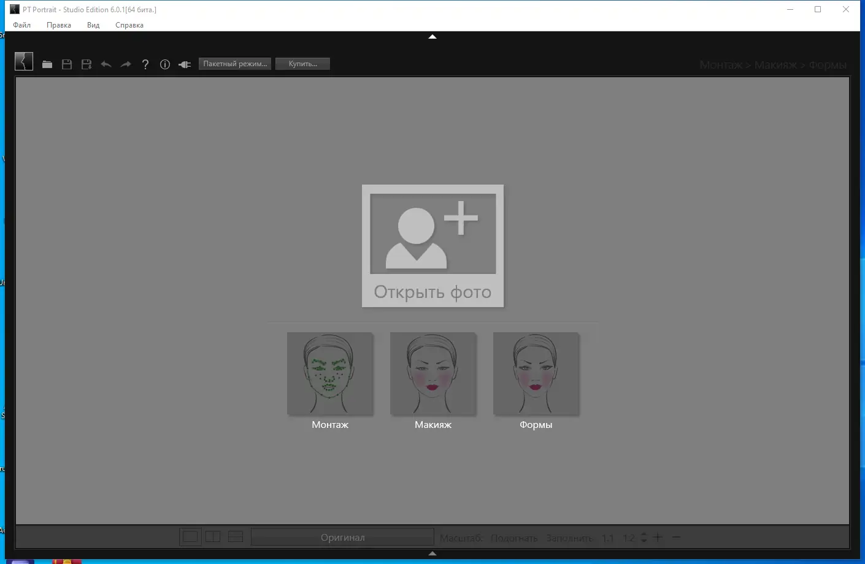Open the batch mode (Пакетный режим) dialog

pyautogui.click(x=235, y=64)
